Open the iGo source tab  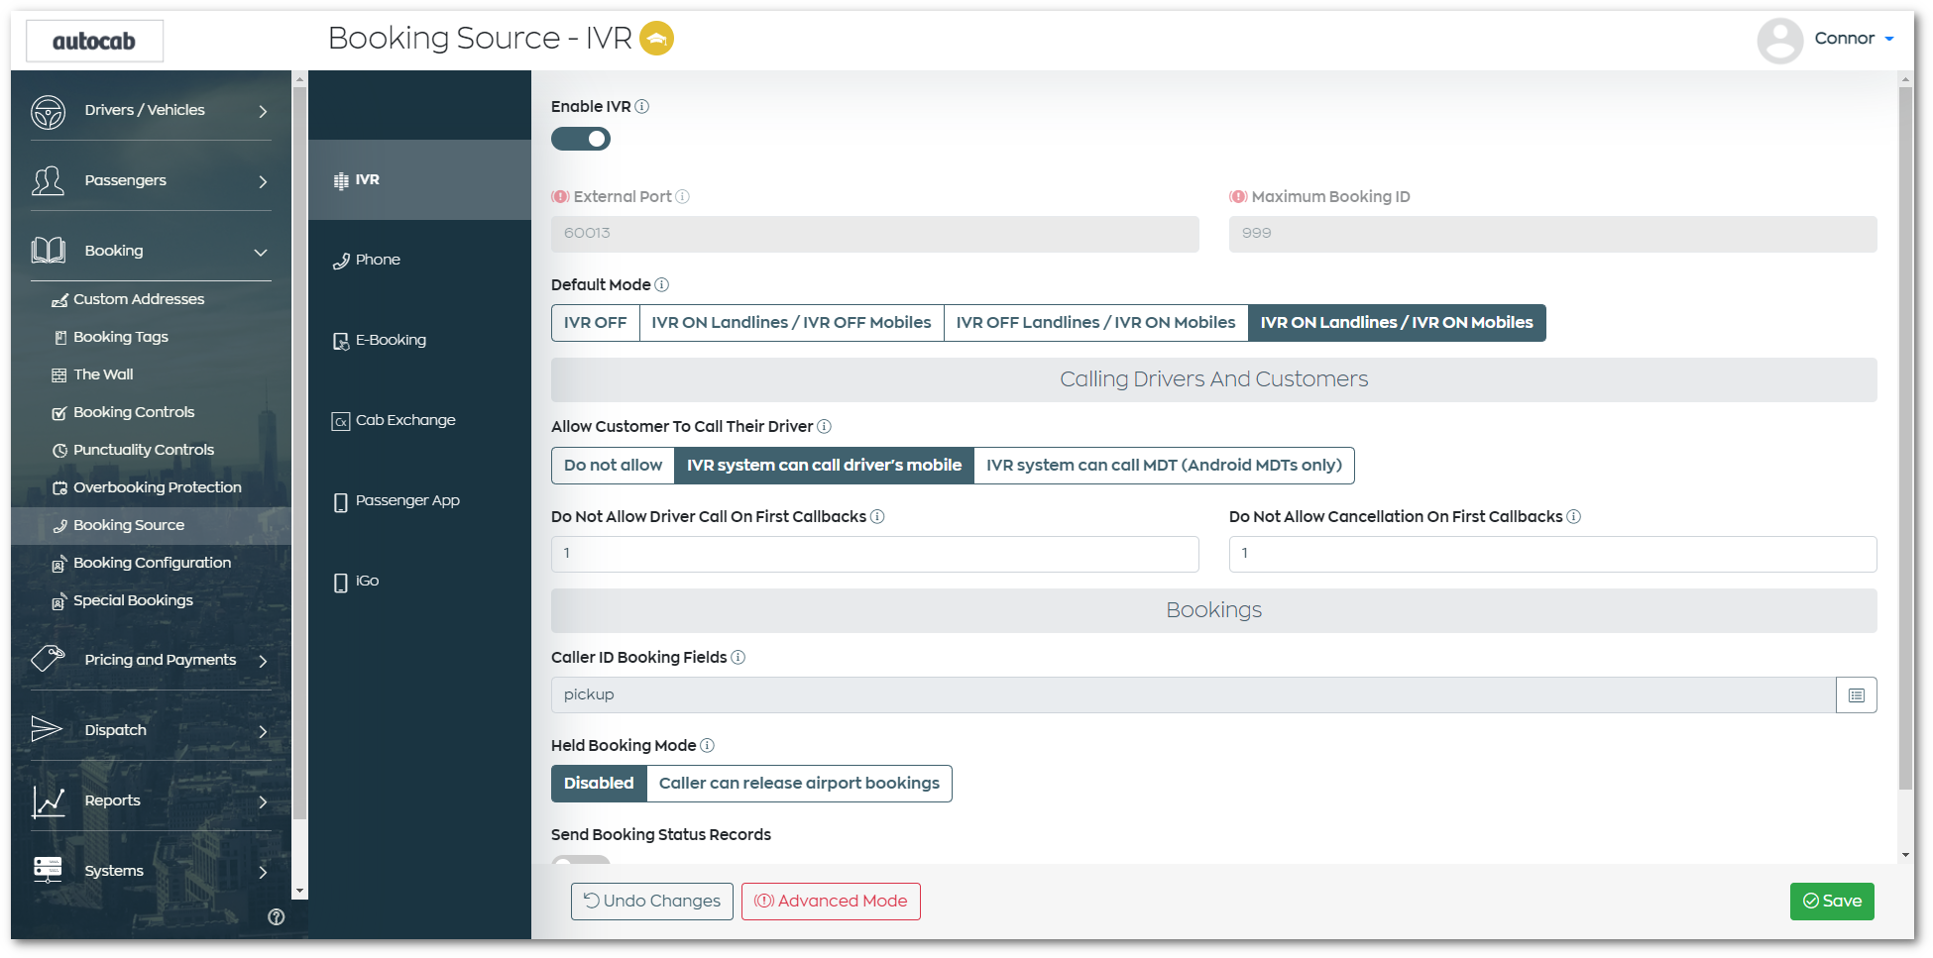pos(419,581)
